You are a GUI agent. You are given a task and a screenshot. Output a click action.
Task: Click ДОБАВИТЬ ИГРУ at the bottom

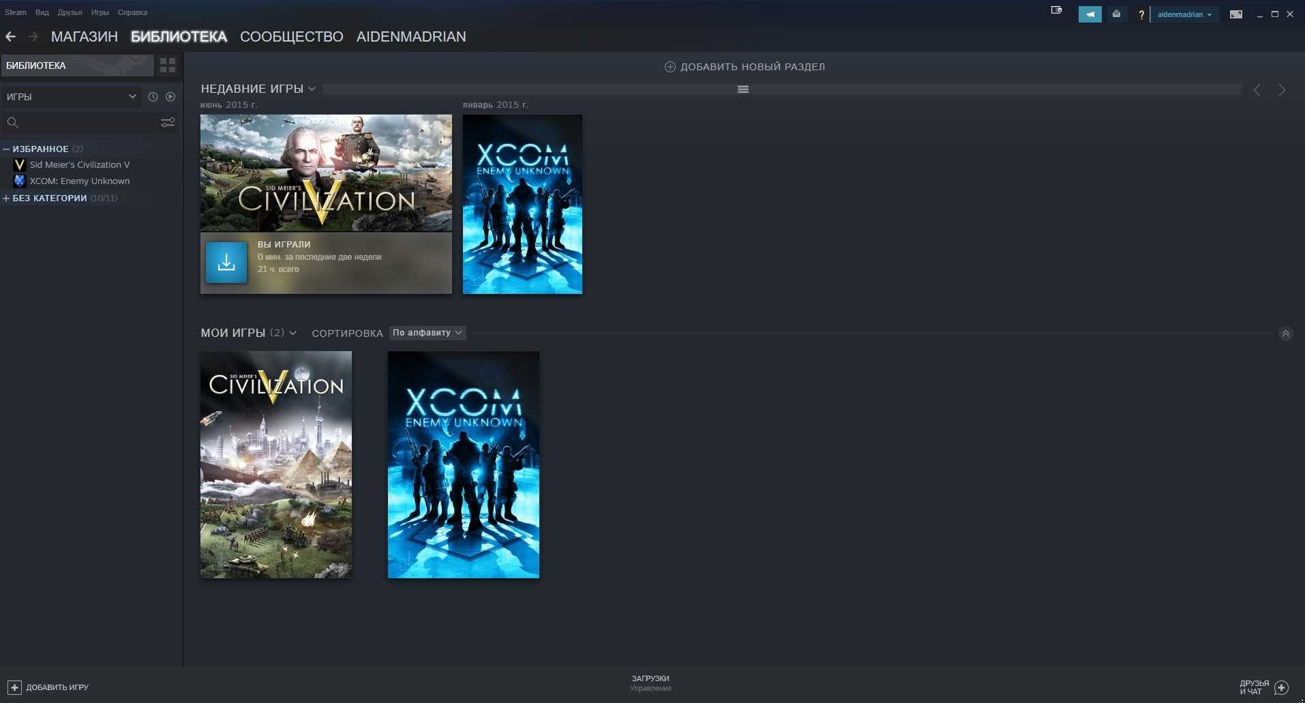(48, 687)
